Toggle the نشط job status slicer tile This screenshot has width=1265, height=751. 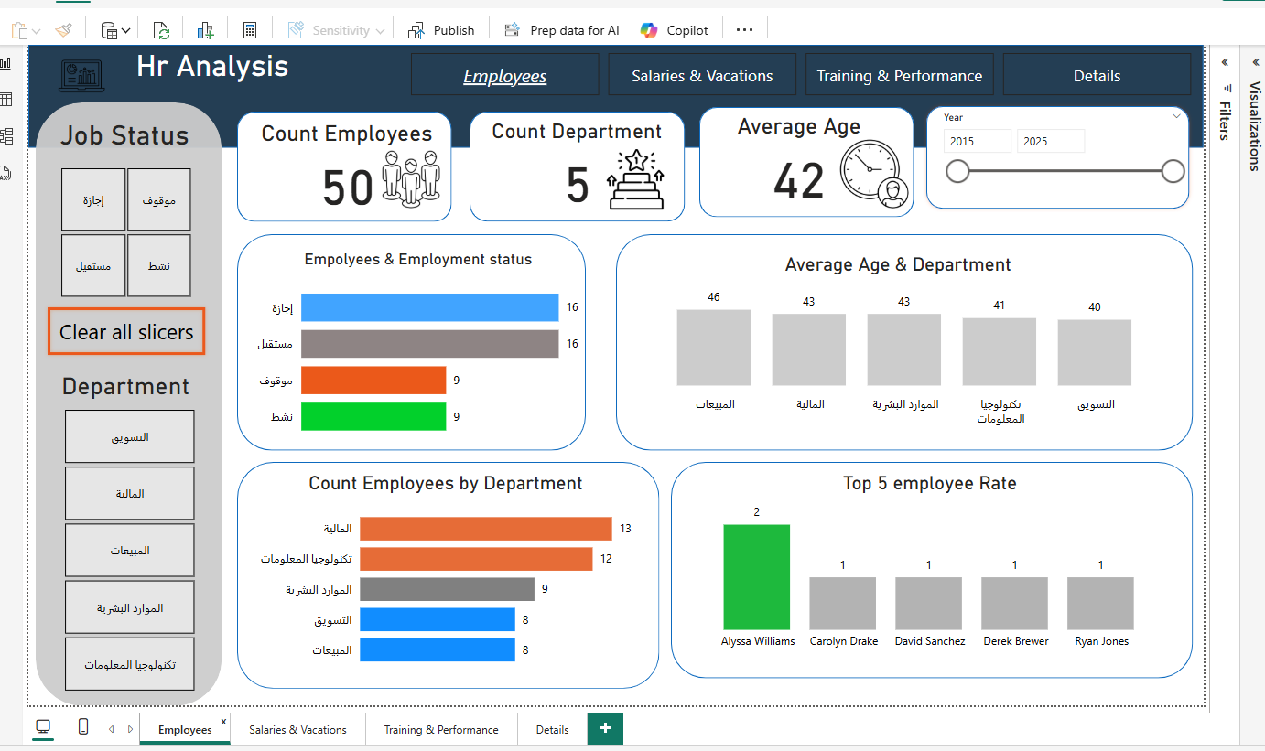pyautogui.click(x=159, y=265)
